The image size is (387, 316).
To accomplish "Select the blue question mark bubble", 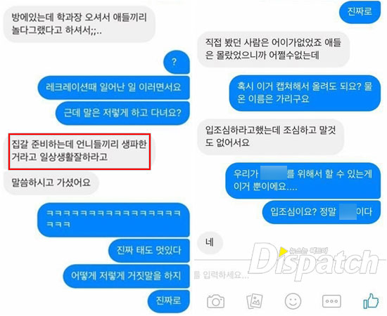I will click(x=177, y=62).
